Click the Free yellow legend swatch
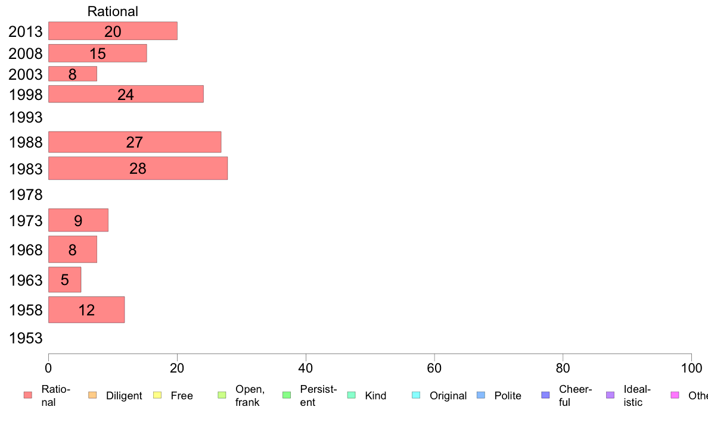The width and height of the screenshot is (708, 438). pyautogui.click(x=157, y=395)
